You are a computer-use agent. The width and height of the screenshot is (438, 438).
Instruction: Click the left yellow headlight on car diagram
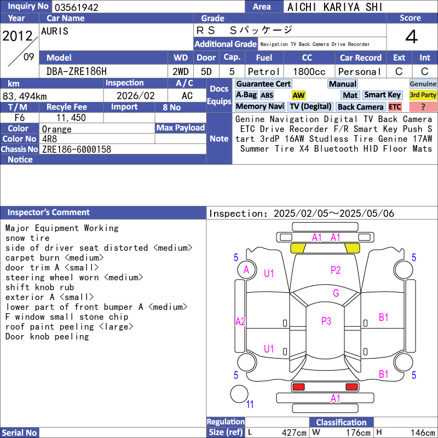[x=298, y=248]
